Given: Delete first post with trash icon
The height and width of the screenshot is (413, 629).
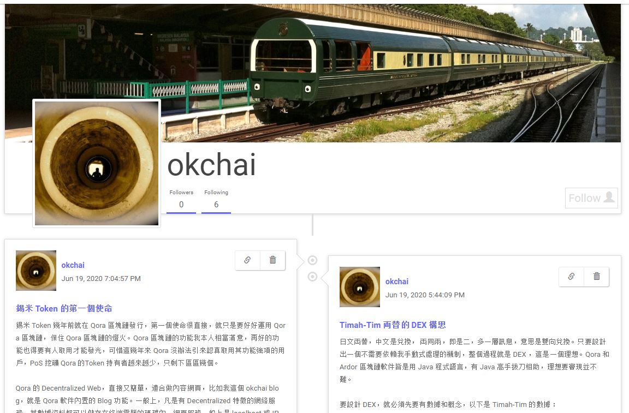Looking at the screenshot, I should (273, 260).
